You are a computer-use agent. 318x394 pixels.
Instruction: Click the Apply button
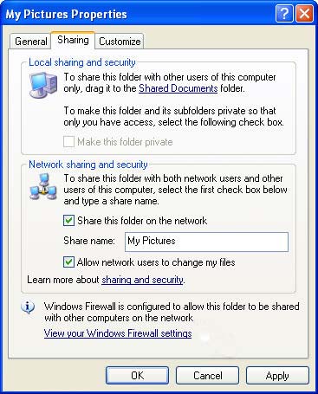click(277, 375)
